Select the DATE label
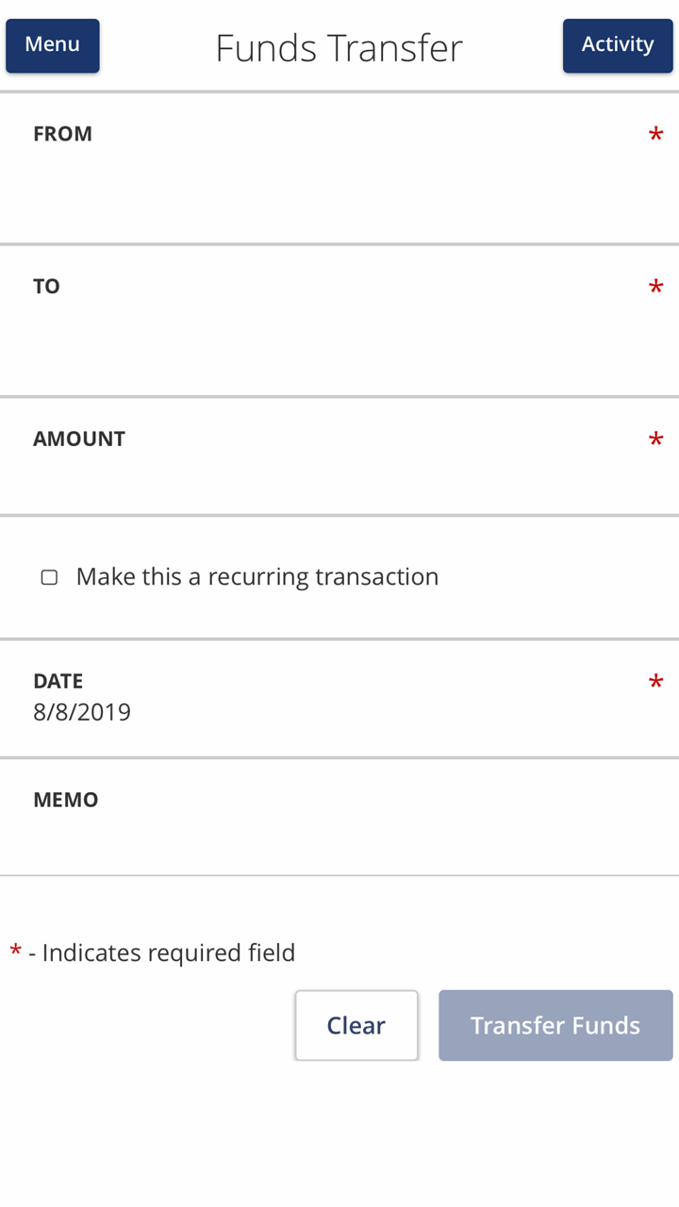679x1207 pixels. (x=58, y=681)
